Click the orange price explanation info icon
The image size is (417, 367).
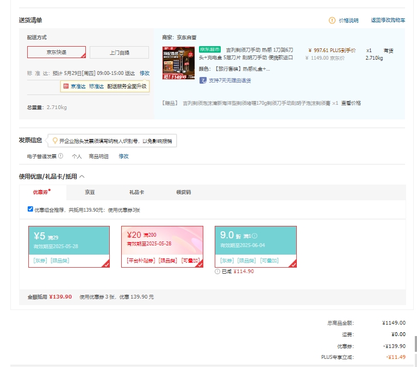(332, 21)
